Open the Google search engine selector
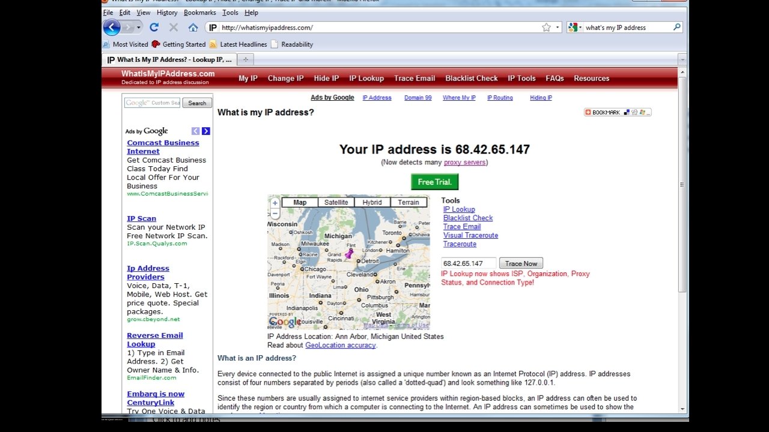The image size is (769, 432). 575,27
